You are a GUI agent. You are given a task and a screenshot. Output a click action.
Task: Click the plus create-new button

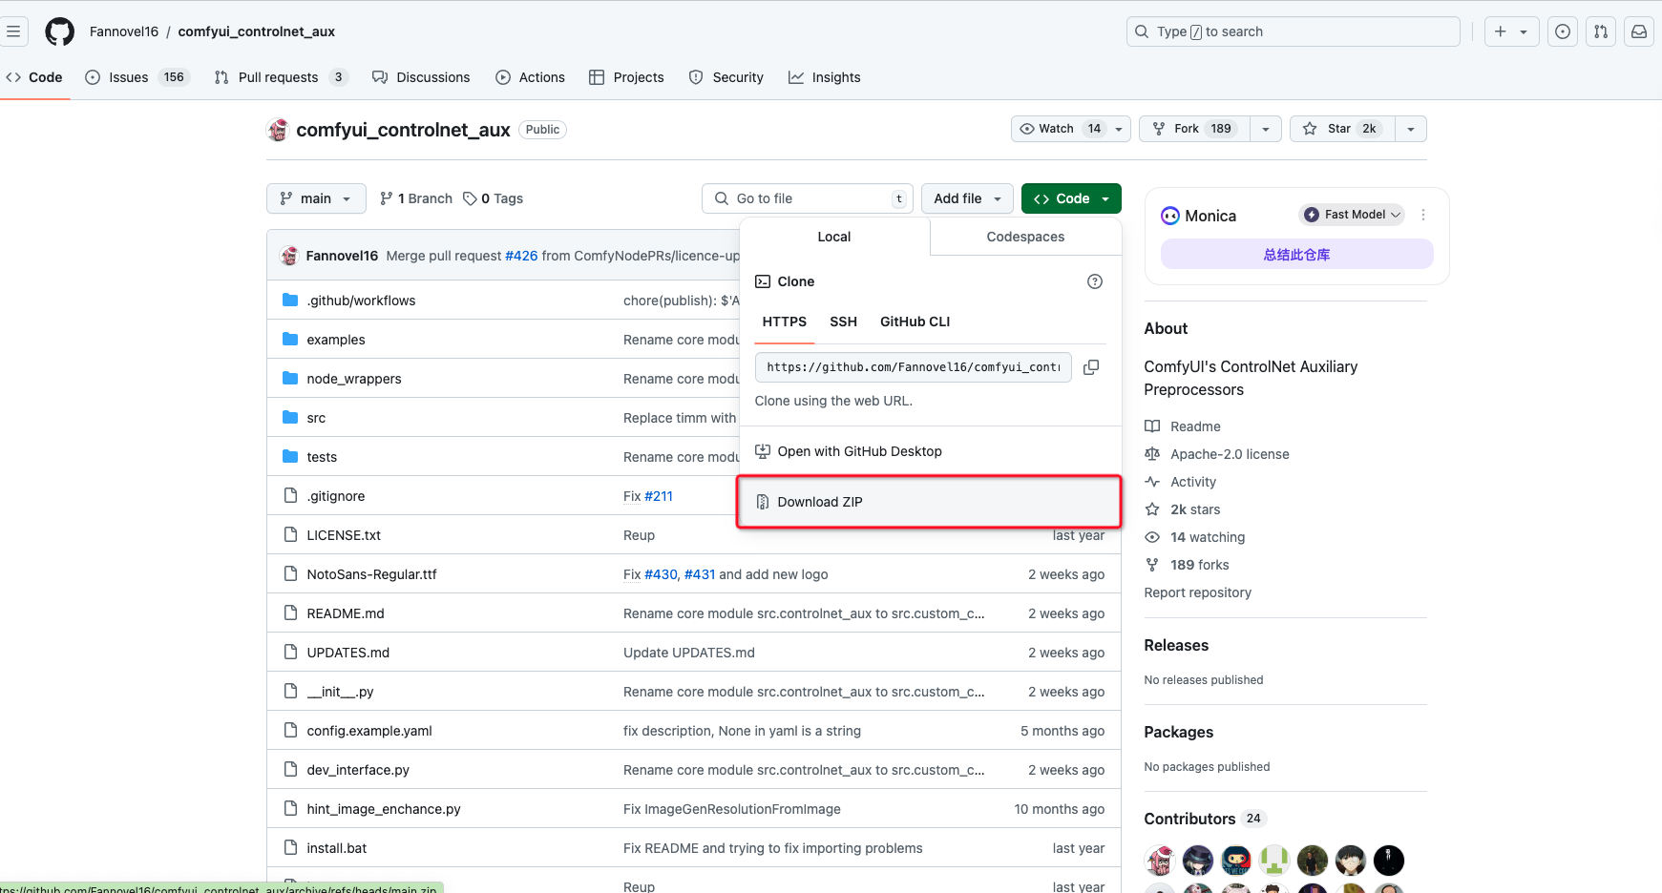click(1501, 31)
